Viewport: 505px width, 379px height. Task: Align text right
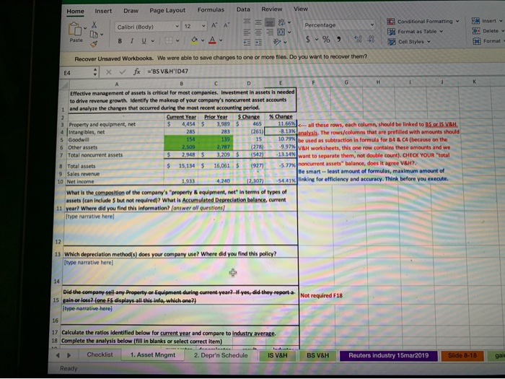pos(270,32)
